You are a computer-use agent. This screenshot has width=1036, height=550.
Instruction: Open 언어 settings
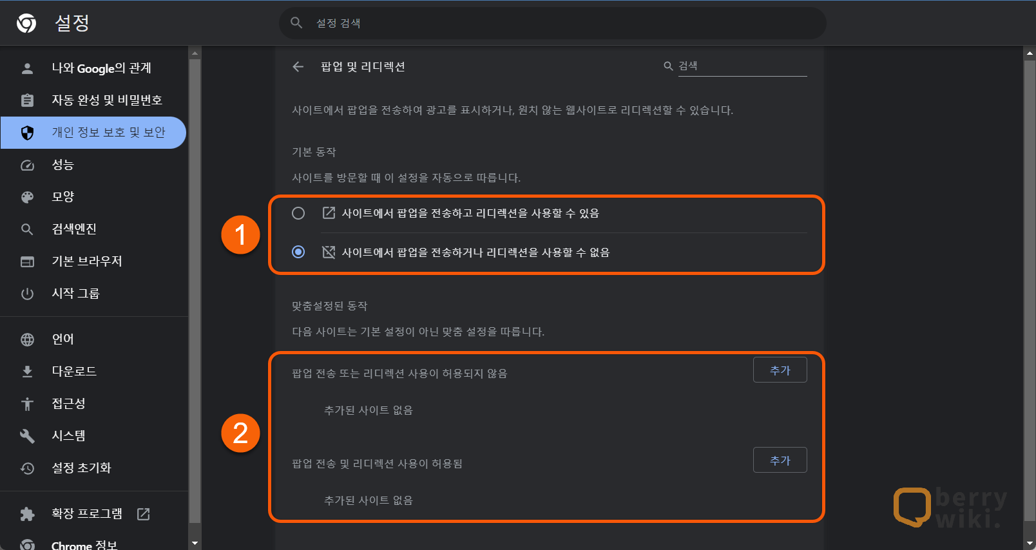(93, 339)
